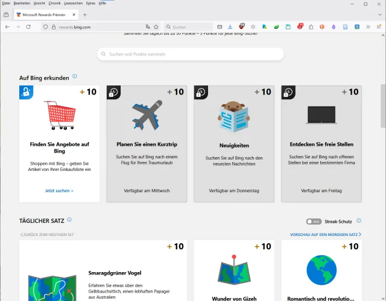Click the shopping cart image
Screen dimensions: 386x301
point(60,115)
